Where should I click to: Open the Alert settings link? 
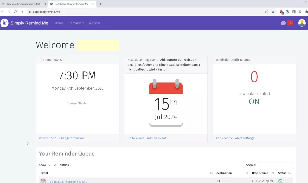pyautogui.click(x=244, y=138)
